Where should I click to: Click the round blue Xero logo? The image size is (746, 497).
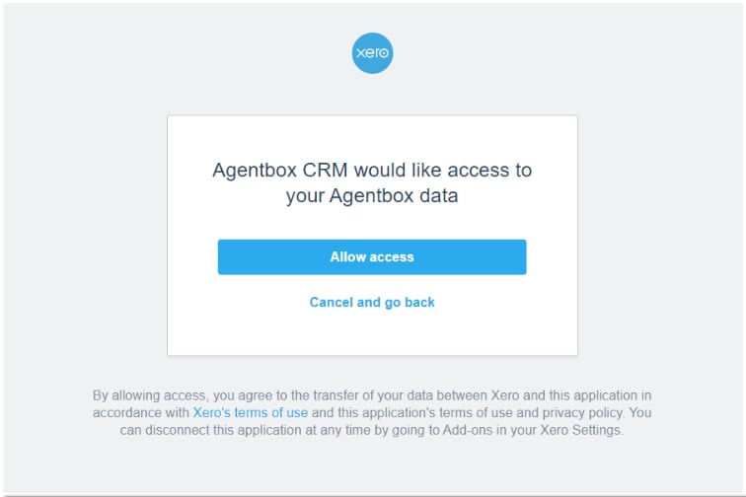click(373, 53)
